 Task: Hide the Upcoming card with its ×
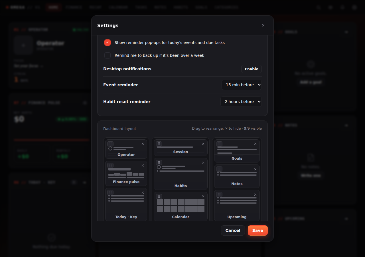255,195
